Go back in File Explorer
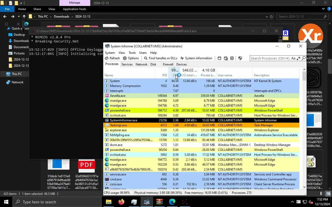This screenshot has height=207, width=332. point(5,17)
